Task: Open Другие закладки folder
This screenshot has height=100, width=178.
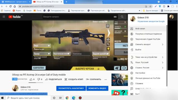Action: coord(150,11)
